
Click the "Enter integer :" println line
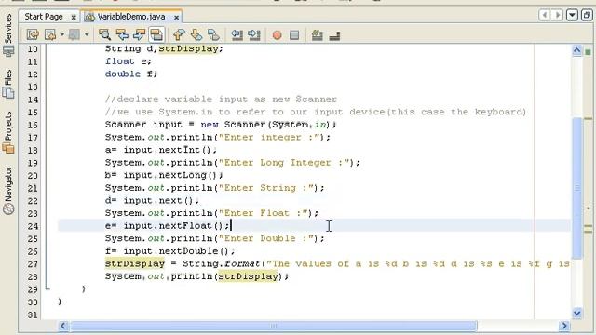(218, 137)
